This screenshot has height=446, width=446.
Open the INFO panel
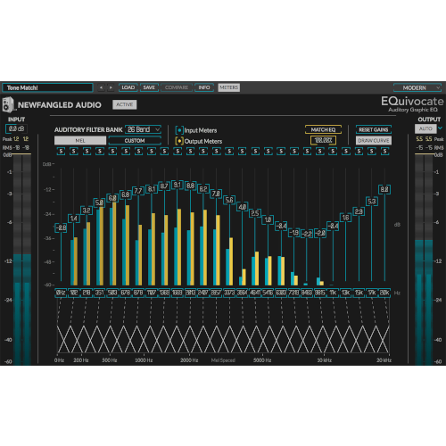pos(204,87)
